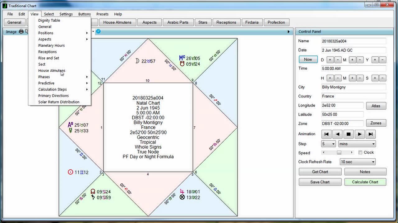Increase the year with the Y plus button
The width and height of the screenshot is (398, 223).
[x=375, y=60]
